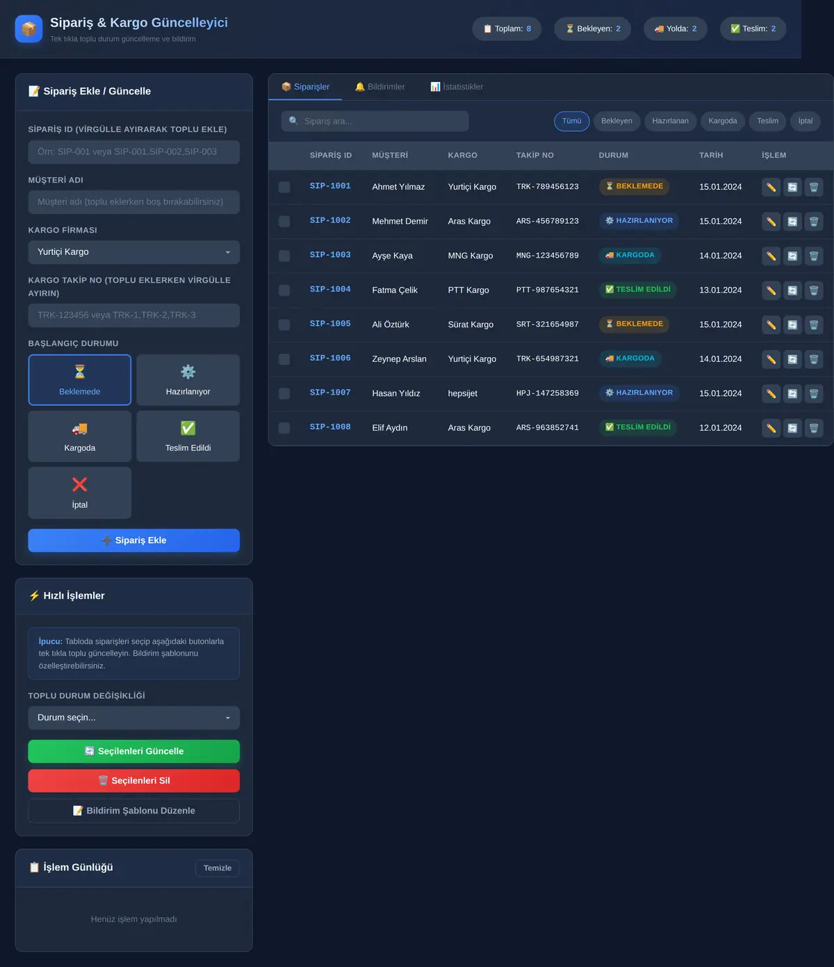The height and width of the screenshot is (967, 834).
Task: Open Bildirim Şablonu Düzenle
Action: pos(134,811)
